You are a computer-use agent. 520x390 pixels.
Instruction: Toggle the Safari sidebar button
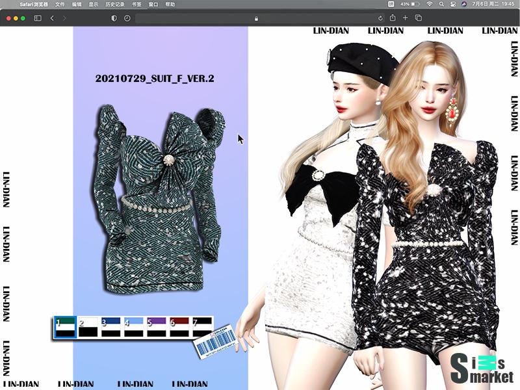coord(37,18)
